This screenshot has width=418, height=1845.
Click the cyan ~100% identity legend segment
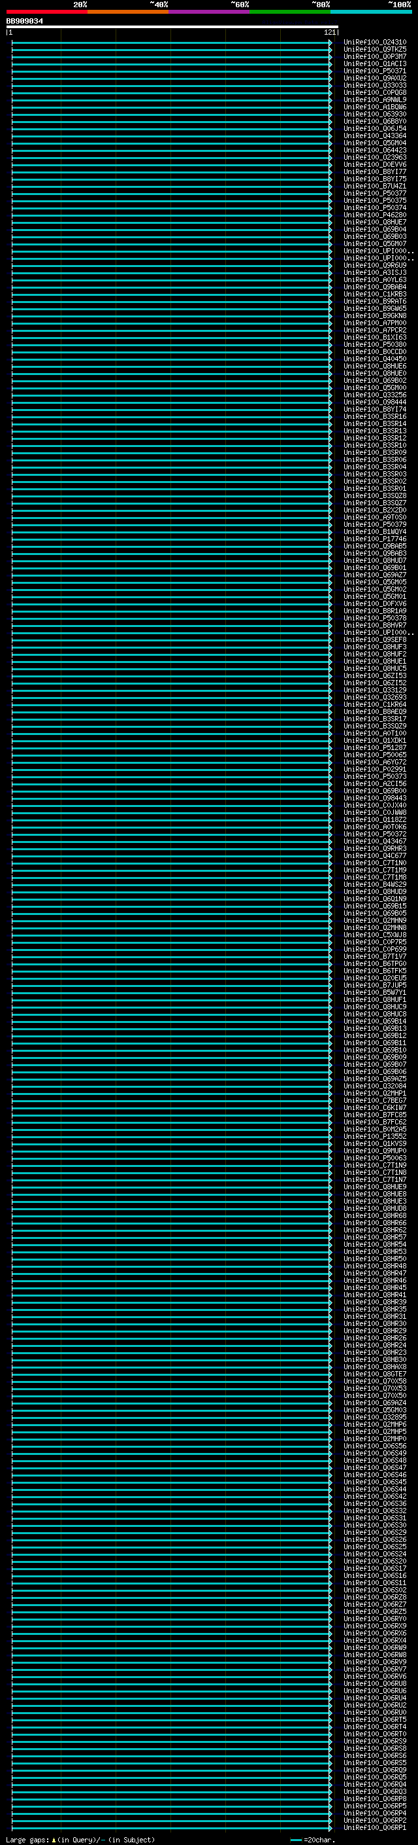tap(371, 12)
